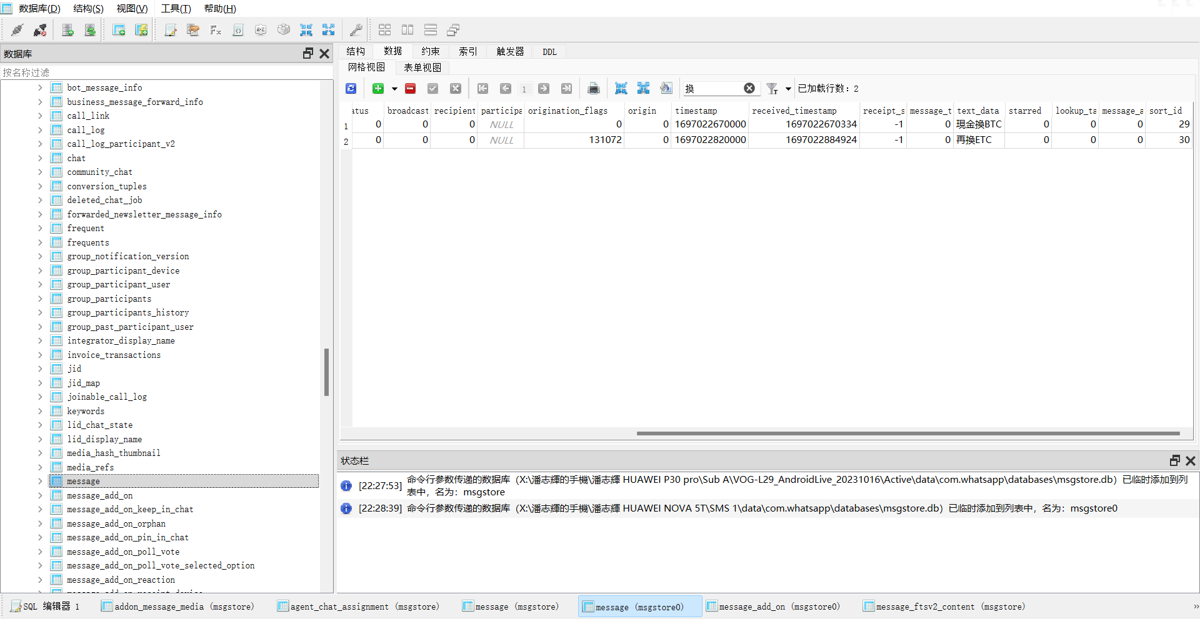Viewport: 1200px width, 619px height.
Task: Open the SQL editor pencil icon
Action: [171, 30]
